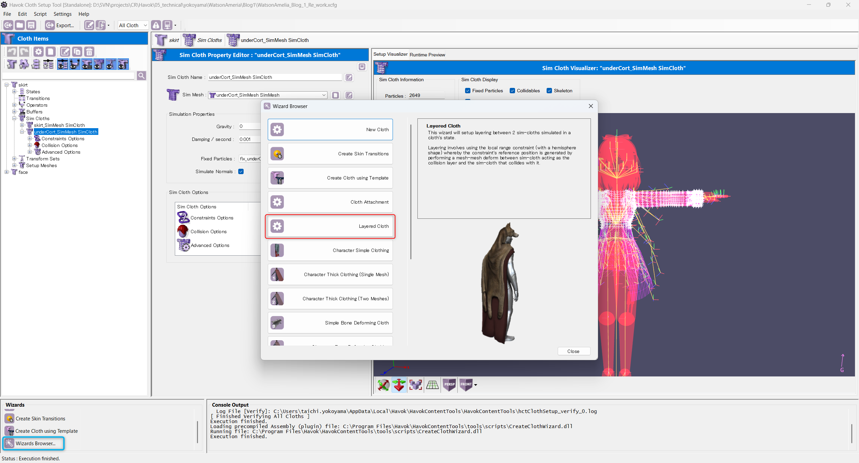
Task: Toggle the sim cloth mesh visibility eye icon
Action: [99, 64]
